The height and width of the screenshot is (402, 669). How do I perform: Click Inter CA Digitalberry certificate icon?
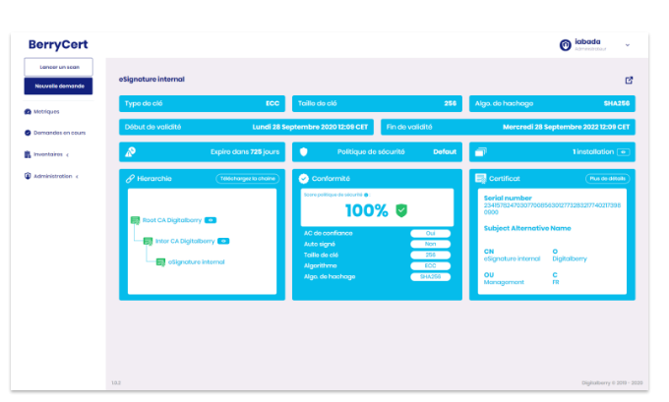(x=148, y=241)
